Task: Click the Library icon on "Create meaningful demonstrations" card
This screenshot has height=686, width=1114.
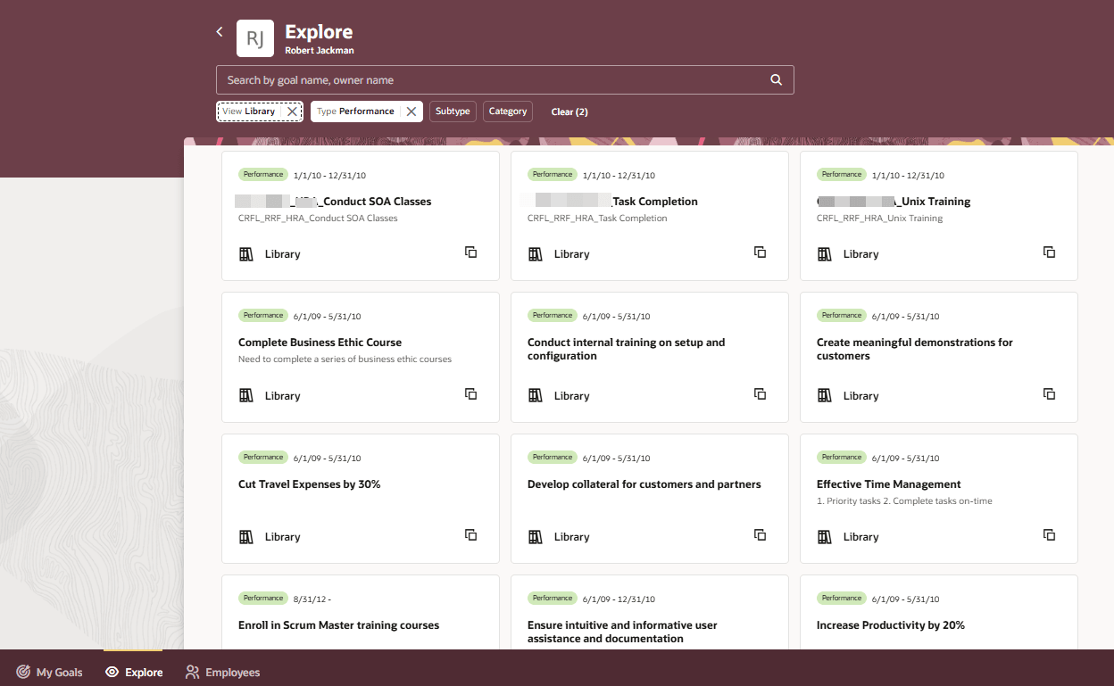Action: coord(823,393)
